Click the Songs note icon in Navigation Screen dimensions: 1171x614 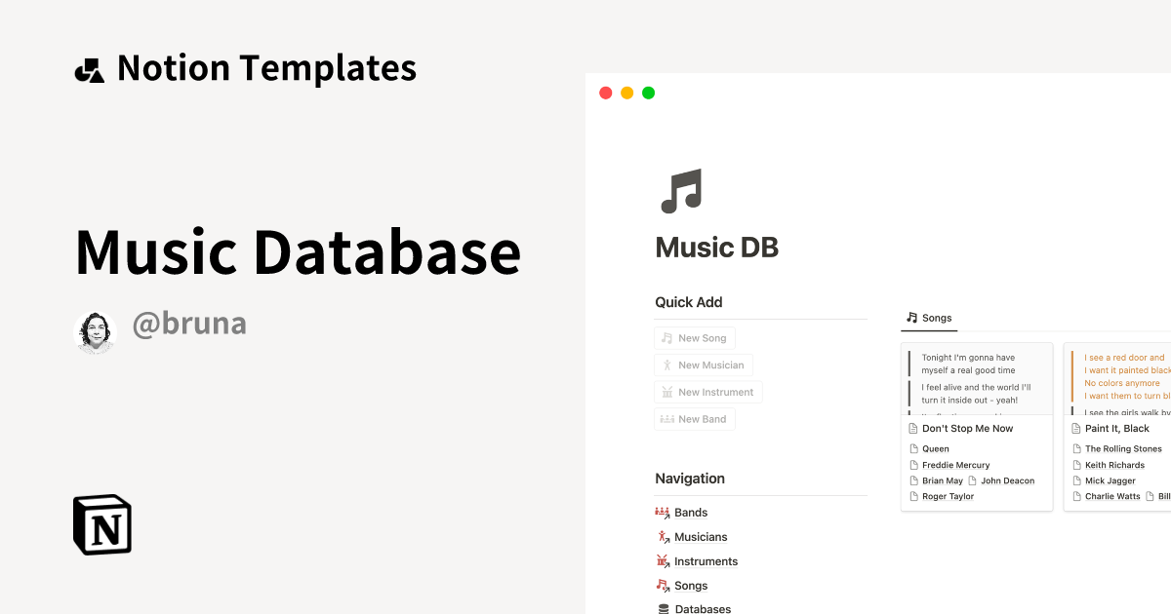[664, 586]
